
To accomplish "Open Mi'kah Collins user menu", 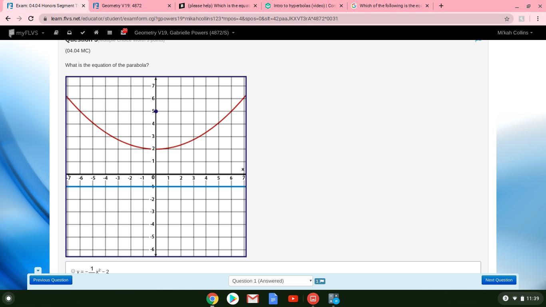I will [515, 33].
